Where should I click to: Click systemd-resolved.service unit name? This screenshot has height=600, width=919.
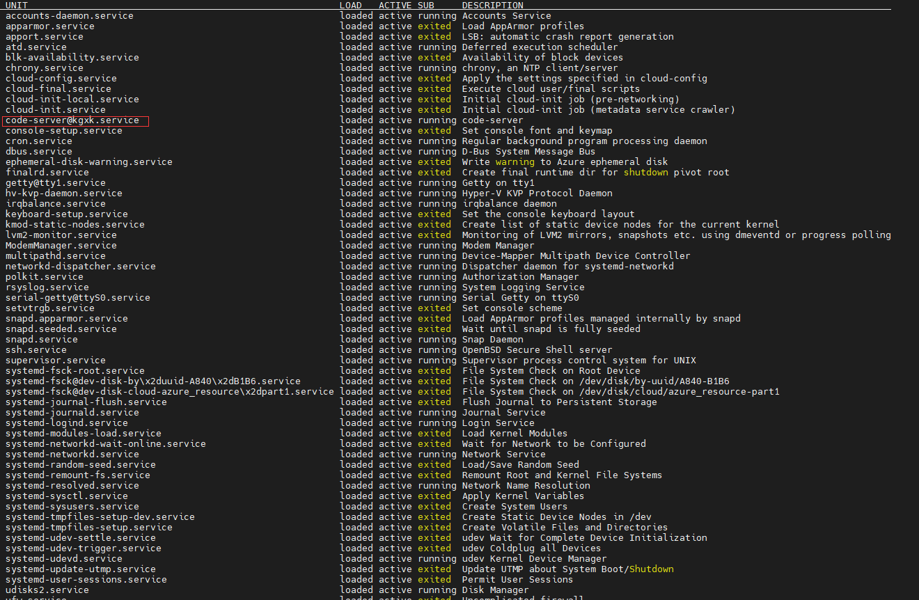[x=72, y=486]
